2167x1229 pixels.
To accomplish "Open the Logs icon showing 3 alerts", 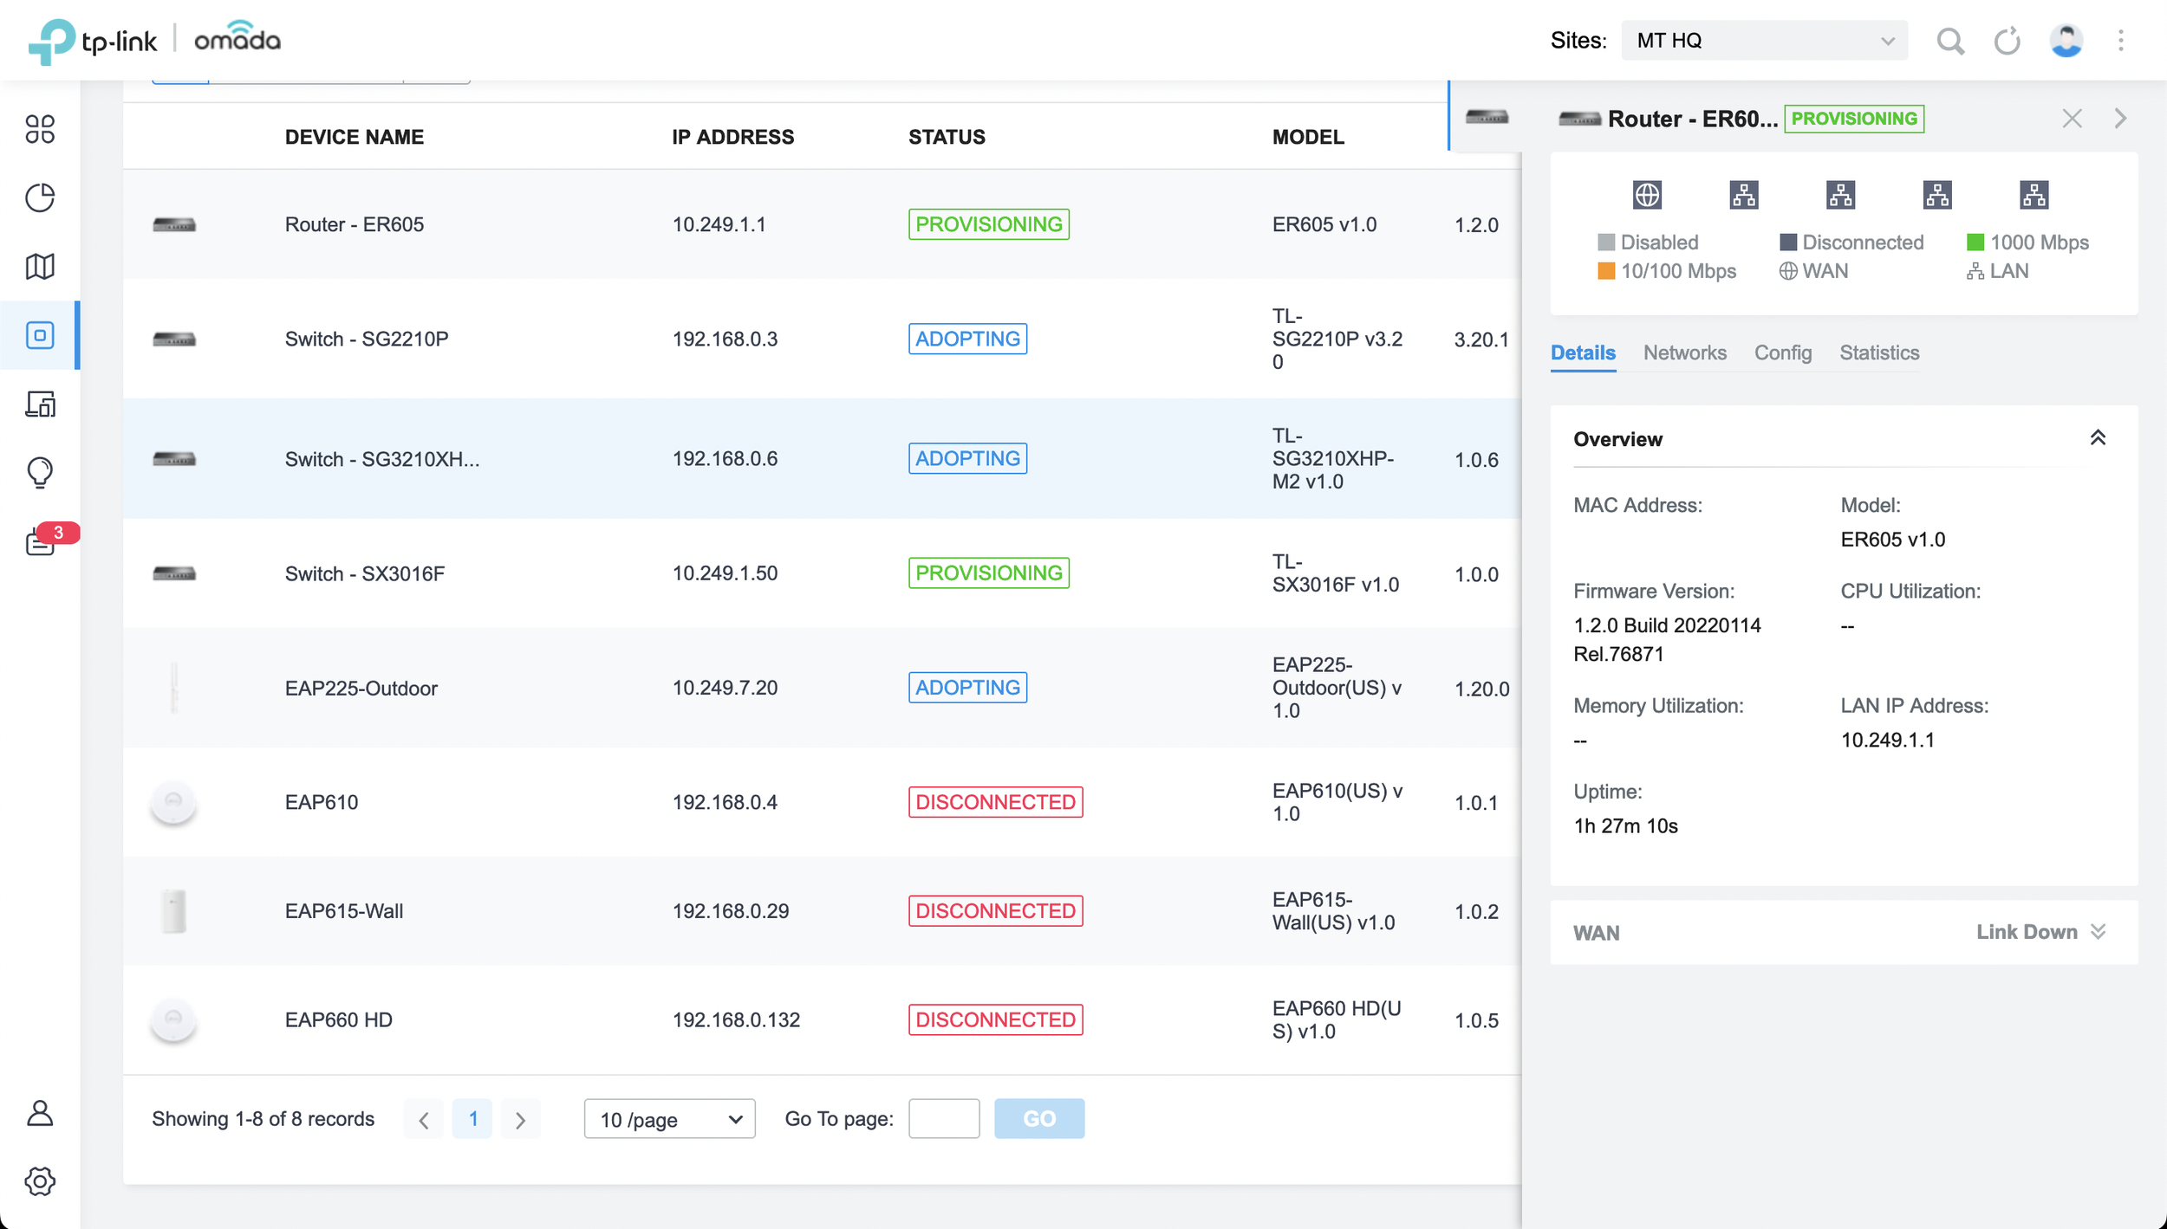I will tap(40, 541).
